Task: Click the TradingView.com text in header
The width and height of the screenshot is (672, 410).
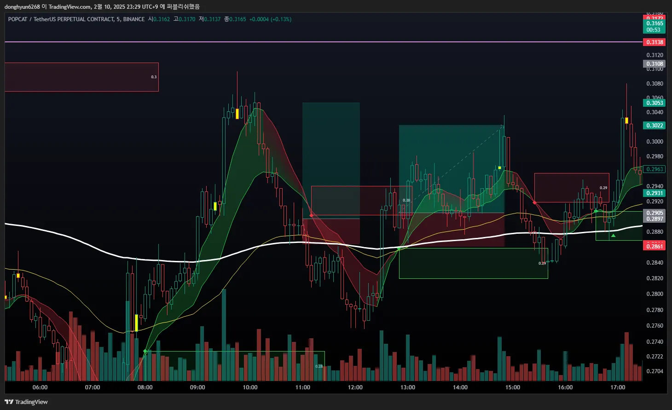Action: click(70, 6)
